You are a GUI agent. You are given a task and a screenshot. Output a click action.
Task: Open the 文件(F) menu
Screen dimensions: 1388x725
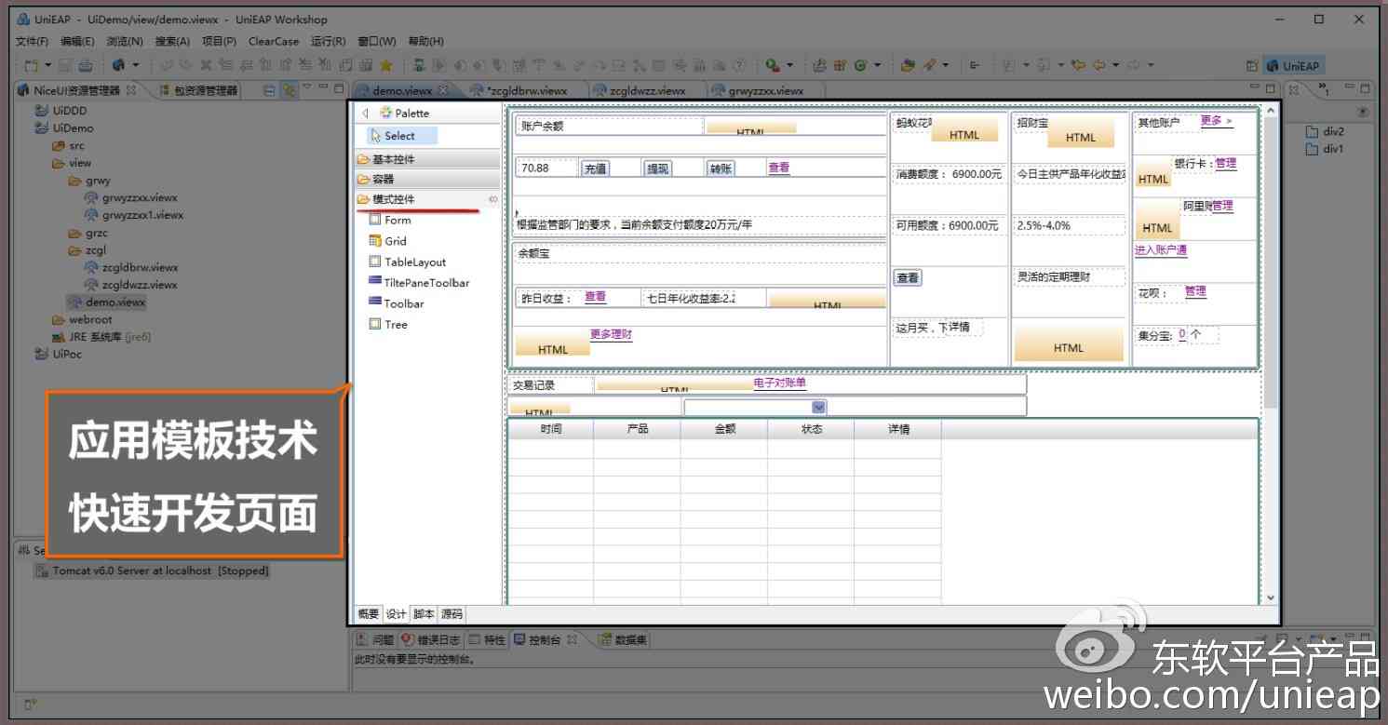click(33, 41)
